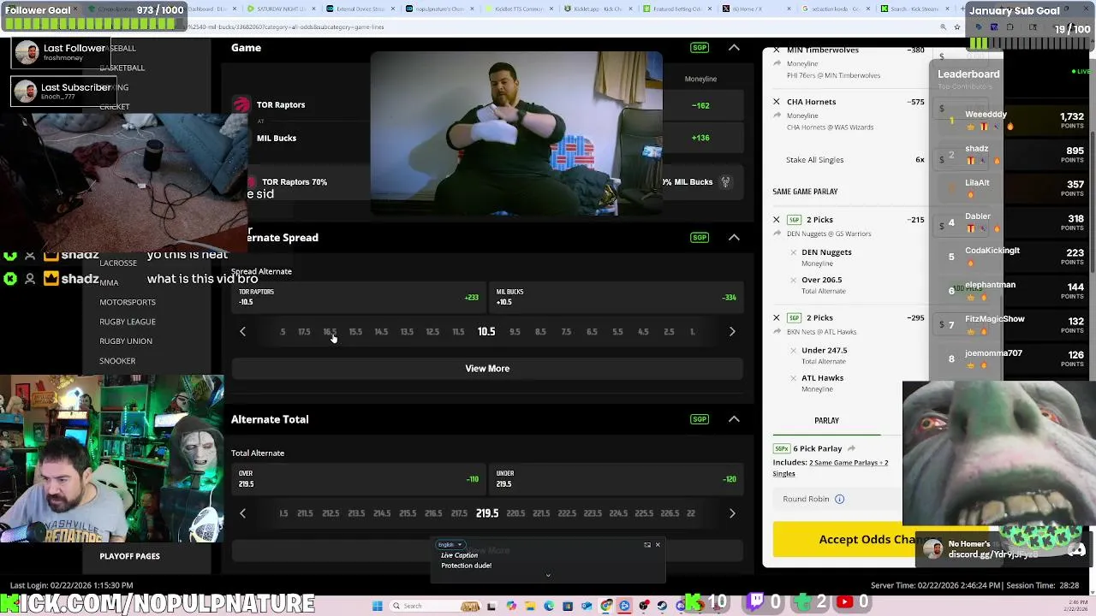Click View More under Alternate Spread

pos(487,369)
